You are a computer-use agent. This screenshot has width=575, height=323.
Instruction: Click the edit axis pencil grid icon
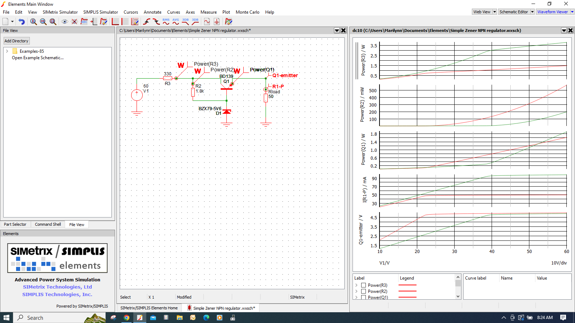[135, 22]
